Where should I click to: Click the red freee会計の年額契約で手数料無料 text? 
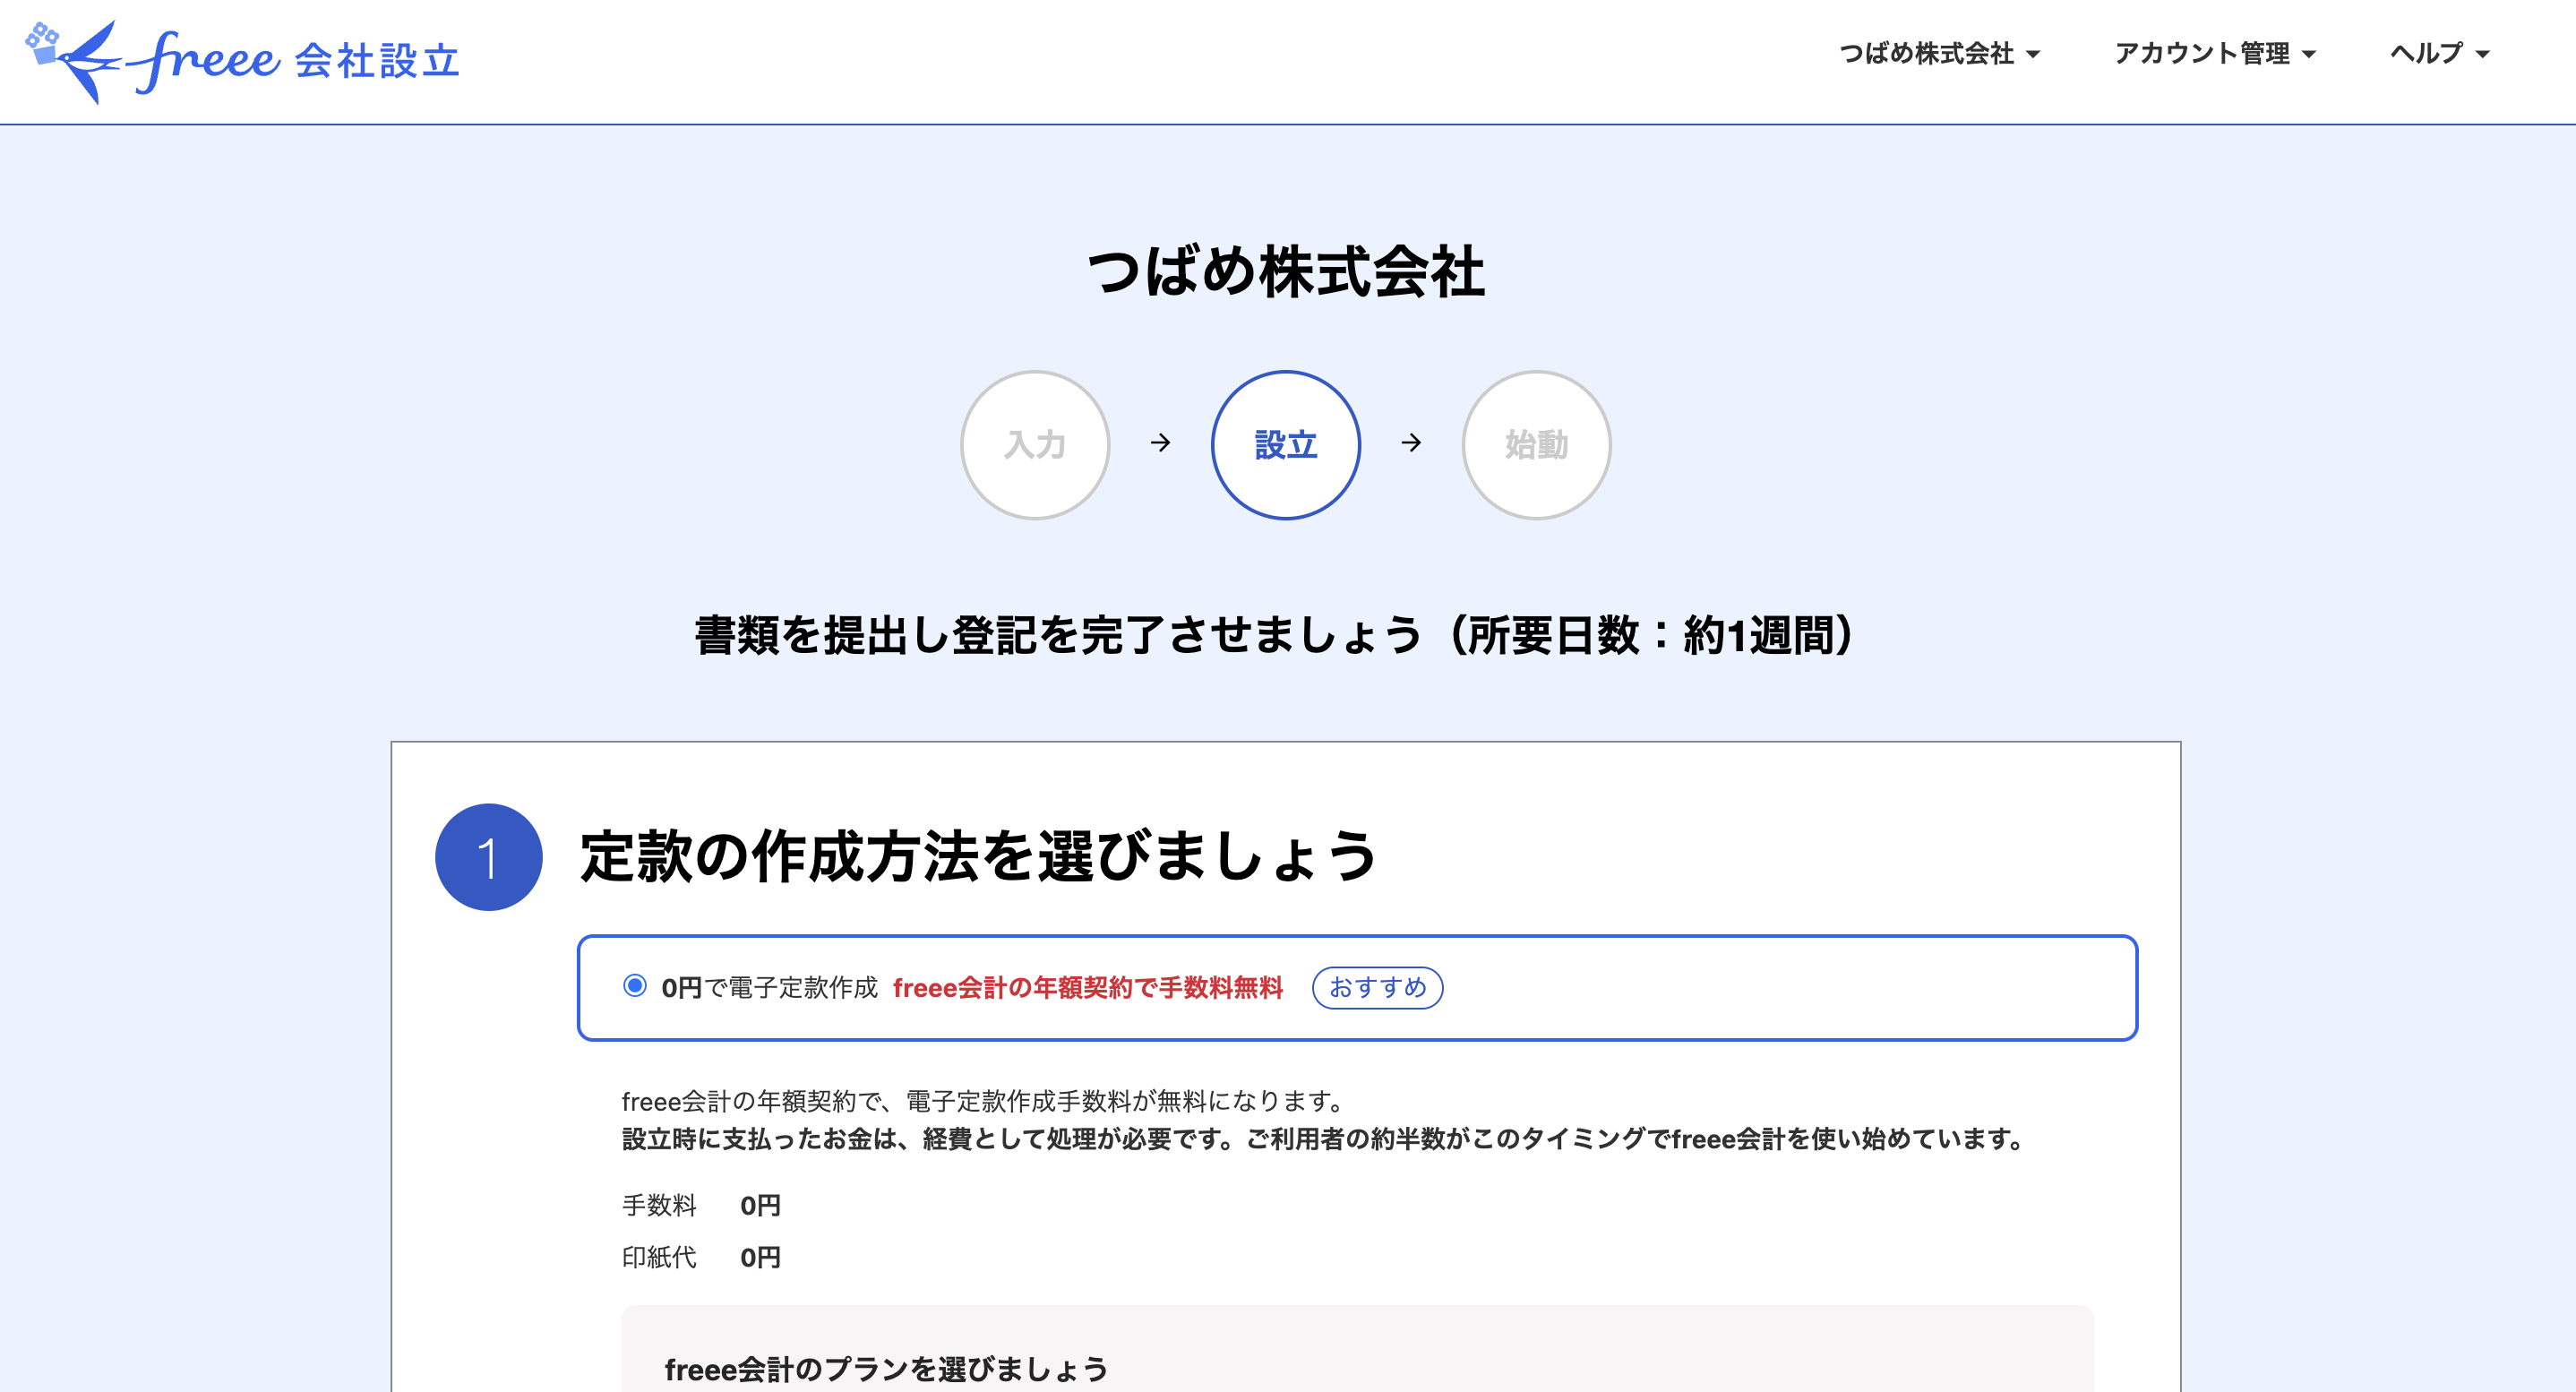pyautogui.click(x=1088, y=988)
